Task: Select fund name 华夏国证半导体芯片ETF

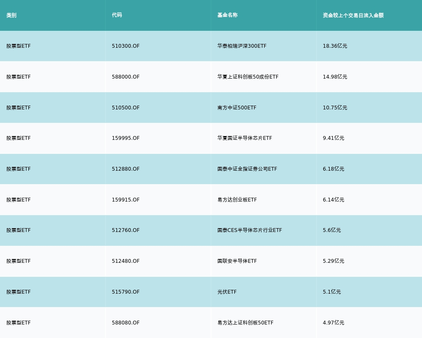Action: point(245,138)
